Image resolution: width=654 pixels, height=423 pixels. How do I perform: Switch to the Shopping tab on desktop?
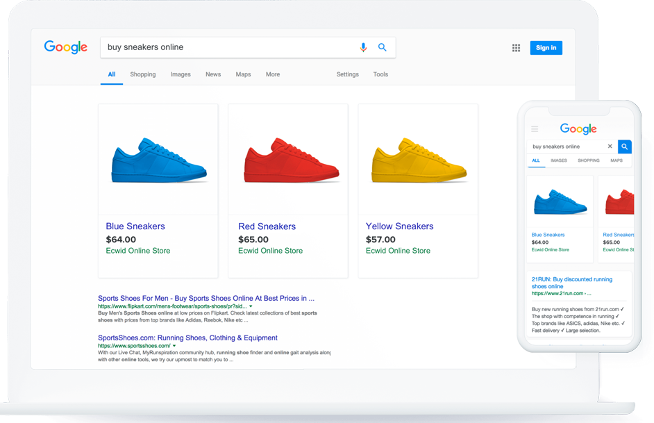(142, 74)
